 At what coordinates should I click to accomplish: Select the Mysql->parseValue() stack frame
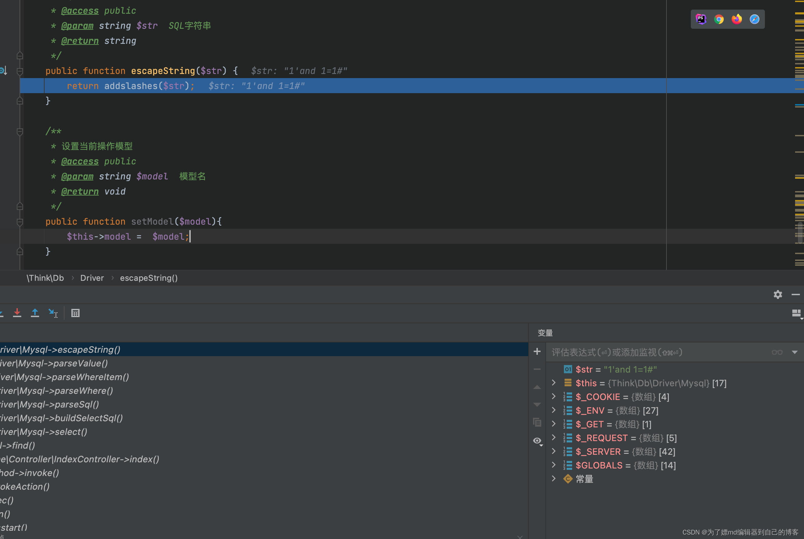[x=55, y=363]
